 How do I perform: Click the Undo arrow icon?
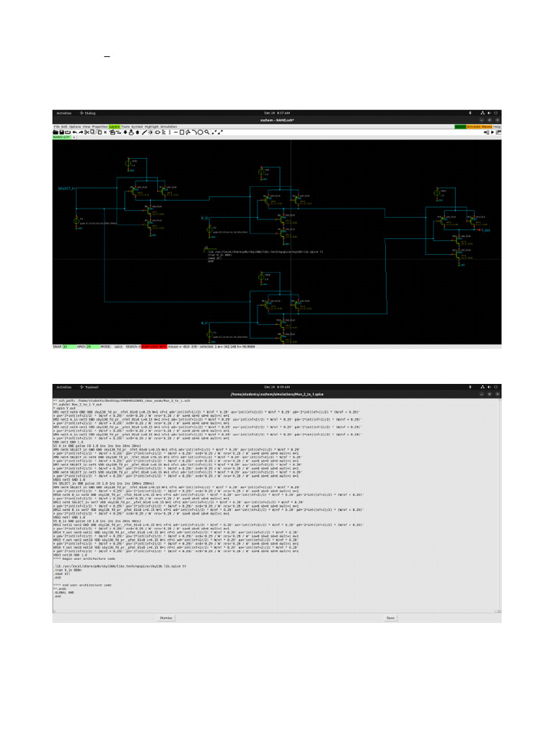pyautogui.click(x=74, y=132)
